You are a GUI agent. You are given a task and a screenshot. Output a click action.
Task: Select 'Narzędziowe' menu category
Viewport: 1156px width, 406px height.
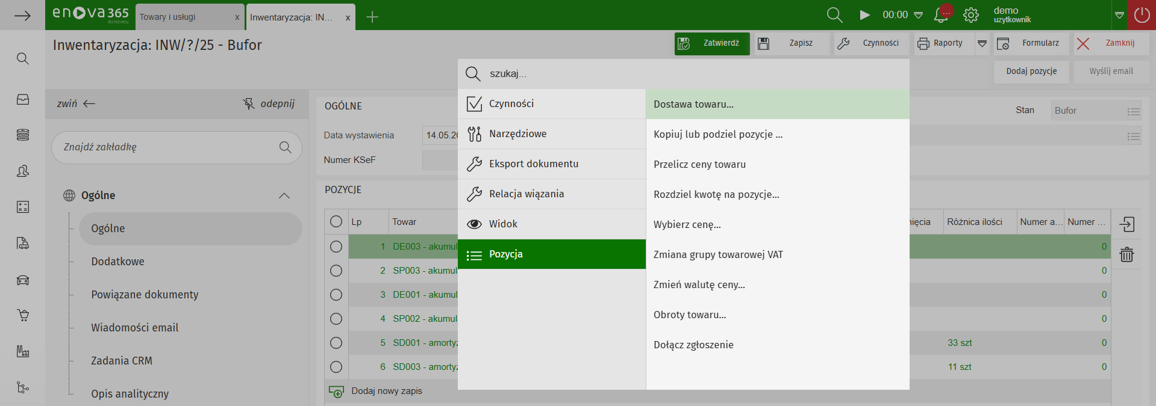(517, 134)
